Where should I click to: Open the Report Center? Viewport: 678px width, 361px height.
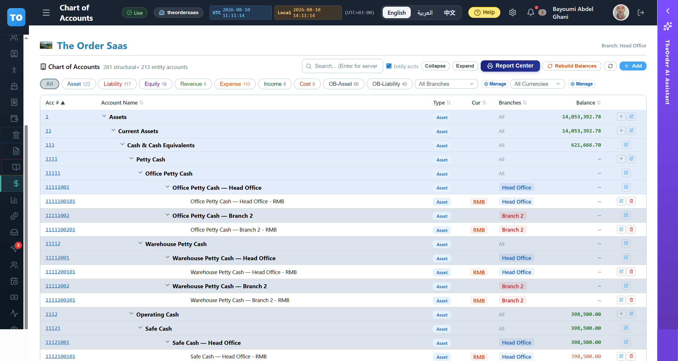[x=510, y=66]
